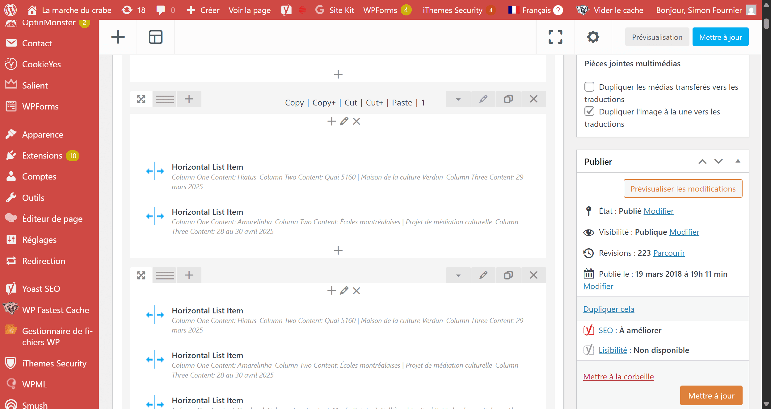The width and height of the screenshot is (771, 409).
Task: Open WP Fastest Cache settings
Action: [56, 310]
